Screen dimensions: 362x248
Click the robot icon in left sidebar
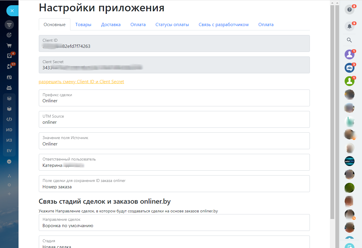coord(9,87)
